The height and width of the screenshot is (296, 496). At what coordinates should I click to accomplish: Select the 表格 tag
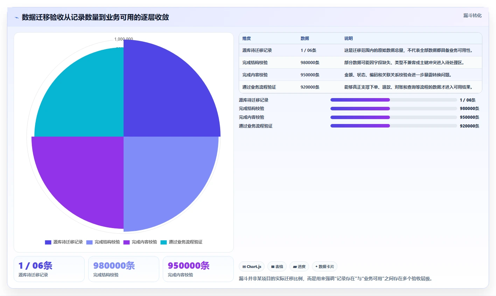point(277,267)
